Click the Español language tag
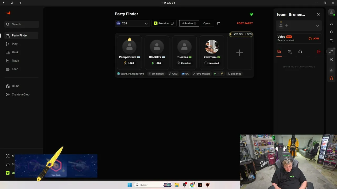The image size is (337, 189). [x=234, y=74]
